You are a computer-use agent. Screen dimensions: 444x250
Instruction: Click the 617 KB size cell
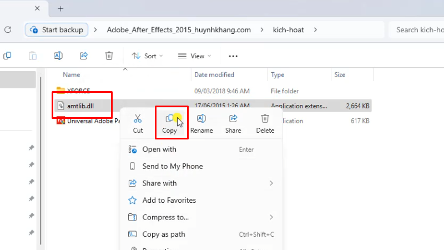pos(360,121)
